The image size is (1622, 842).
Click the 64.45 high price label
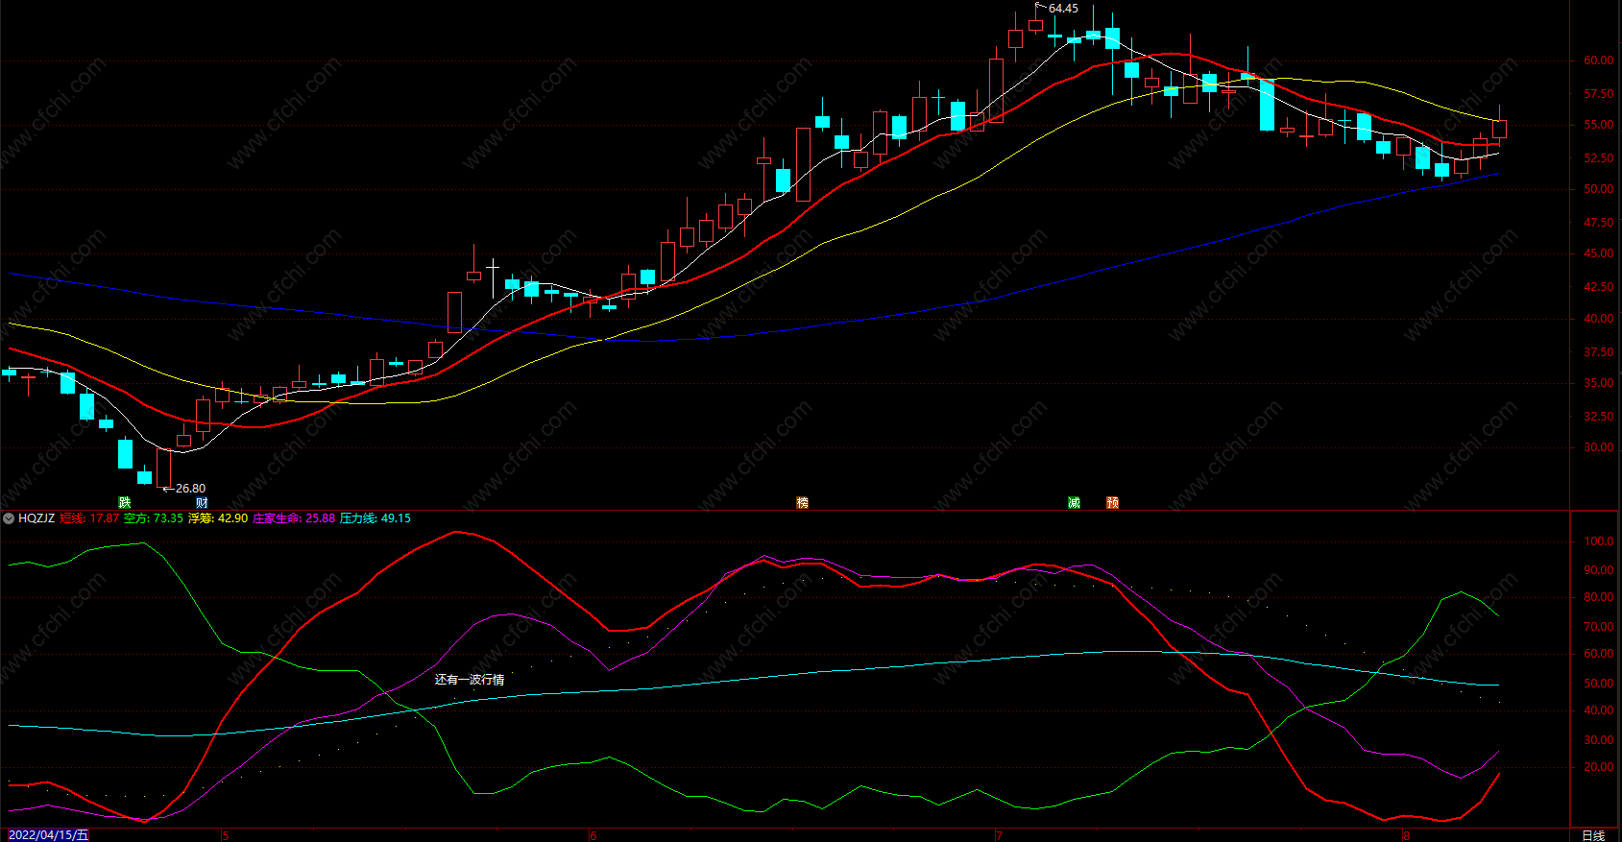[x=1063, y=9]
